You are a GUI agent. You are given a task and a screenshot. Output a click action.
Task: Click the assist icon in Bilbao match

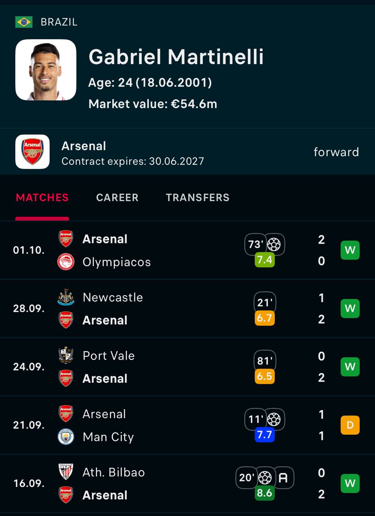283,478
